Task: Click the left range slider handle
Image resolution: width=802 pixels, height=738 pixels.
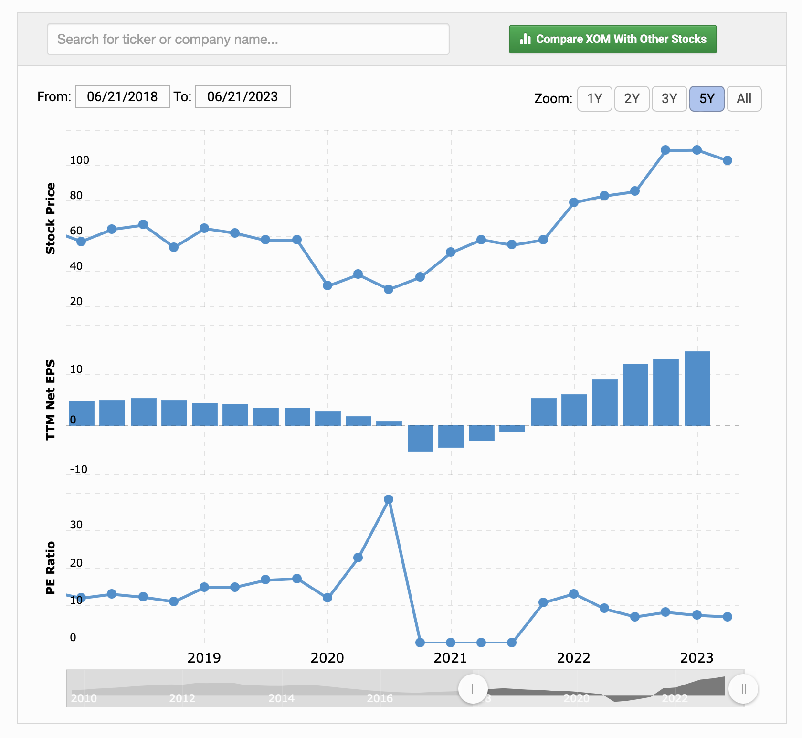Action: pyautogui.click(x=473, y=689)
